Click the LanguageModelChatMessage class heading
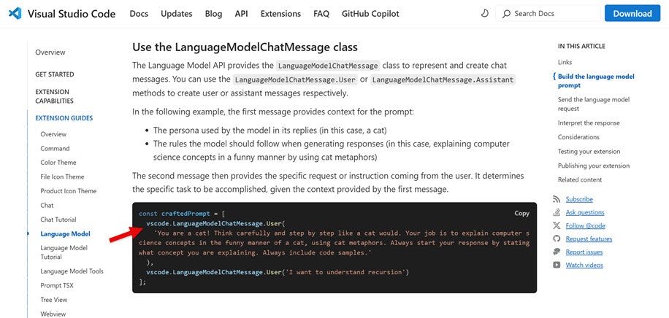The width and height of the screenshot is (669, 318). point(245,47)
